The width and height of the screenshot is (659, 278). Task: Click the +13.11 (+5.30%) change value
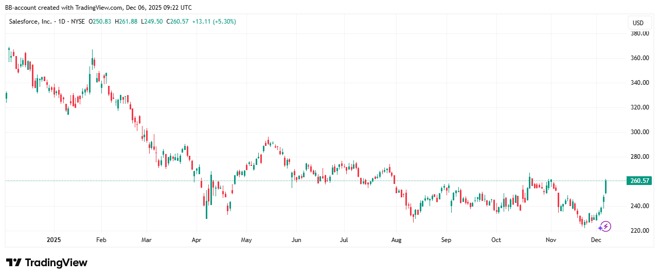[214, 22]
